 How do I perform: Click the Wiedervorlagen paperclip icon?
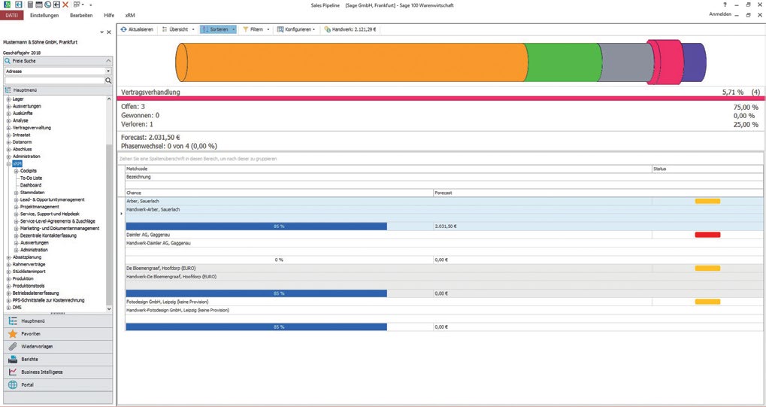[x=13, y=346]
